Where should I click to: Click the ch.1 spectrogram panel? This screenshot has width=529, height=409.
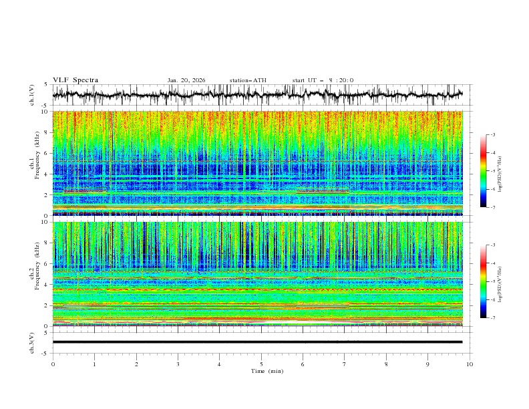[x=258, y=163]
